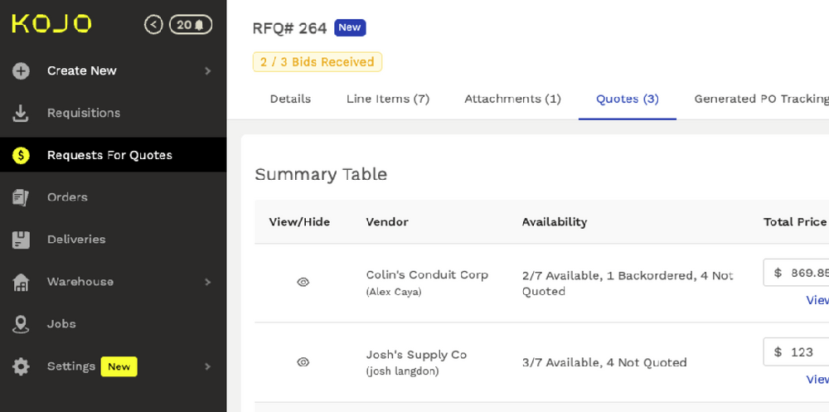Click the Total Price column header

795,222
